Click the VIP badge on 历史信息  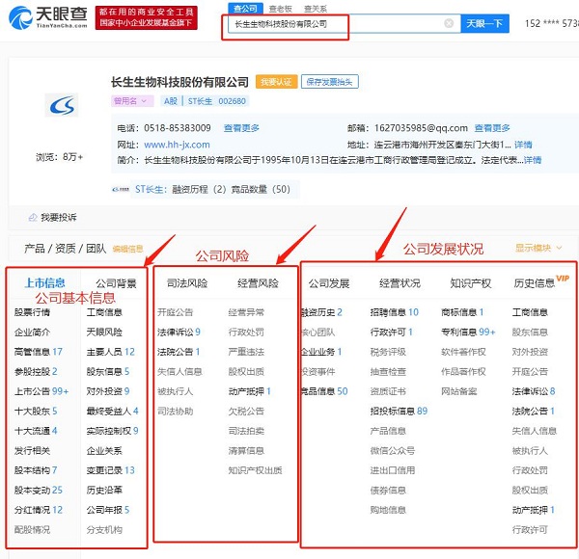[x=563, y=279]
